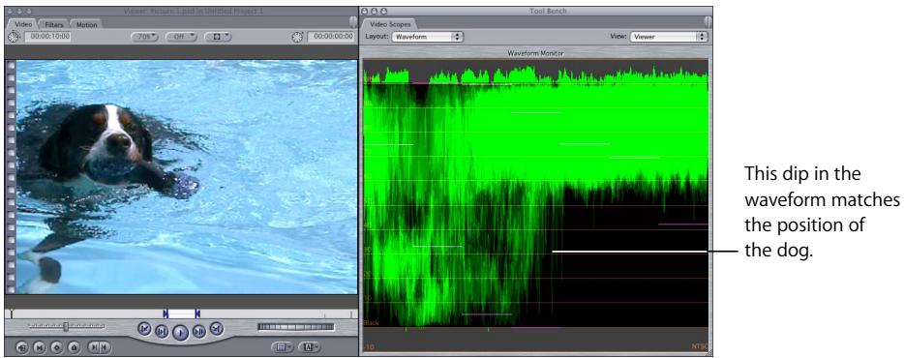Open the Generator pop-up menu
This screenshot has width=904, height=358.
pyautogui.click(x=310, y=347)
